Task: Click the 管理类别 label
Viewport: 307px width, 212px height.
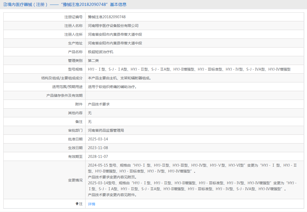Action: 75,61
